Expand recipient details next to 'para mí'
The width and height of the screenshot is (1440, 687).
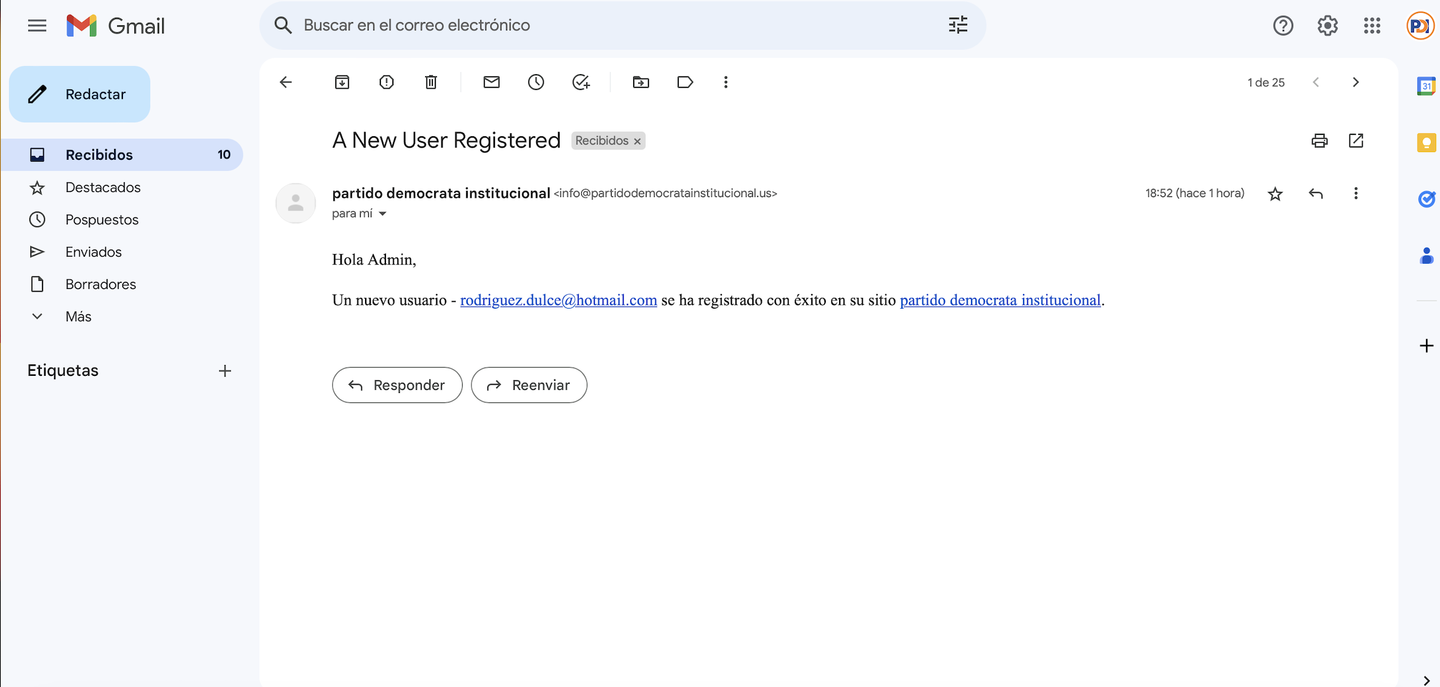click(383, 214)
